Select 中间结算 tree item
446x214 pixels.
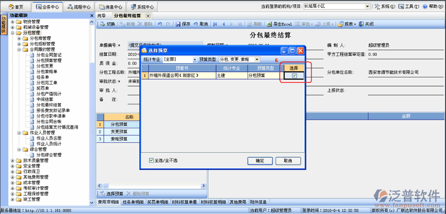(45, 99)
